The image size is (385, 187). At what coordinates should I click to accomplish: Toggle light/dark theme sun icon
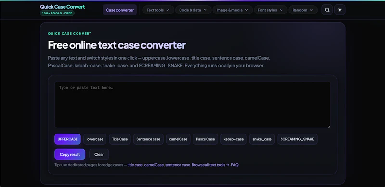340,10
